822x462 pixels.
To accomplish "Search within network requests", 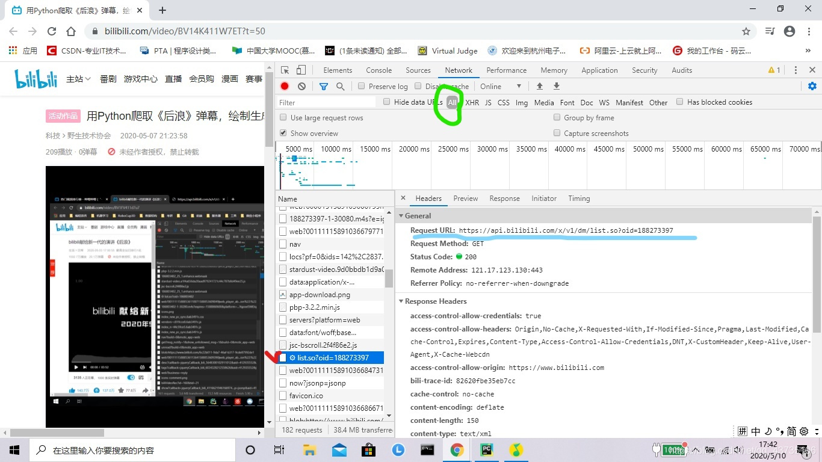I will (x=340, y=86).
